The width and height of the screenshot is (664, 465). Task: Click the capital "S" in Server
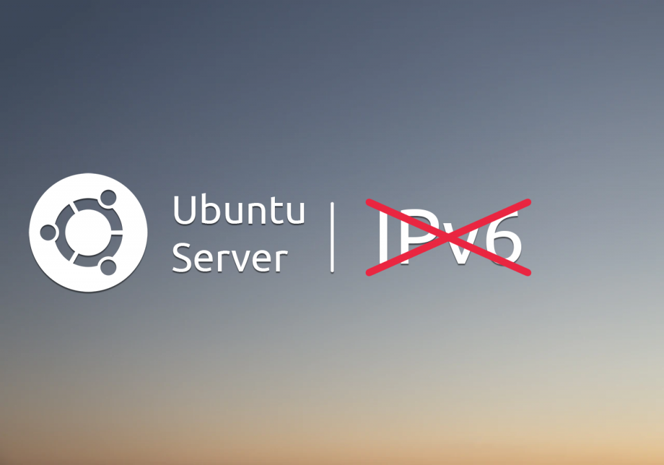coord(182,258)
